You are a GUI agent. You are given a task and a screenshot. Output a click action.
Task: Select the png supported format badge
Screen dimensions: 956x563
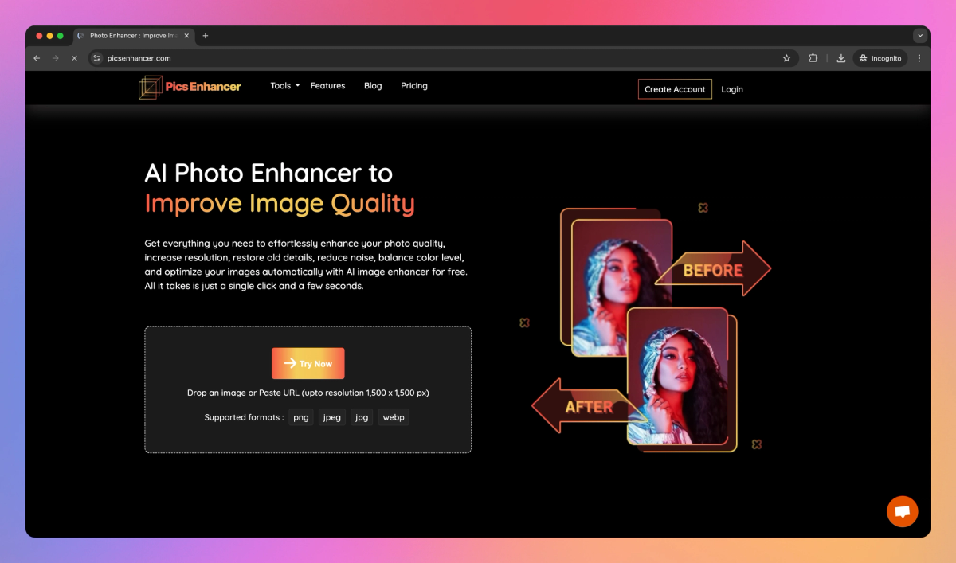coord(300,416)
